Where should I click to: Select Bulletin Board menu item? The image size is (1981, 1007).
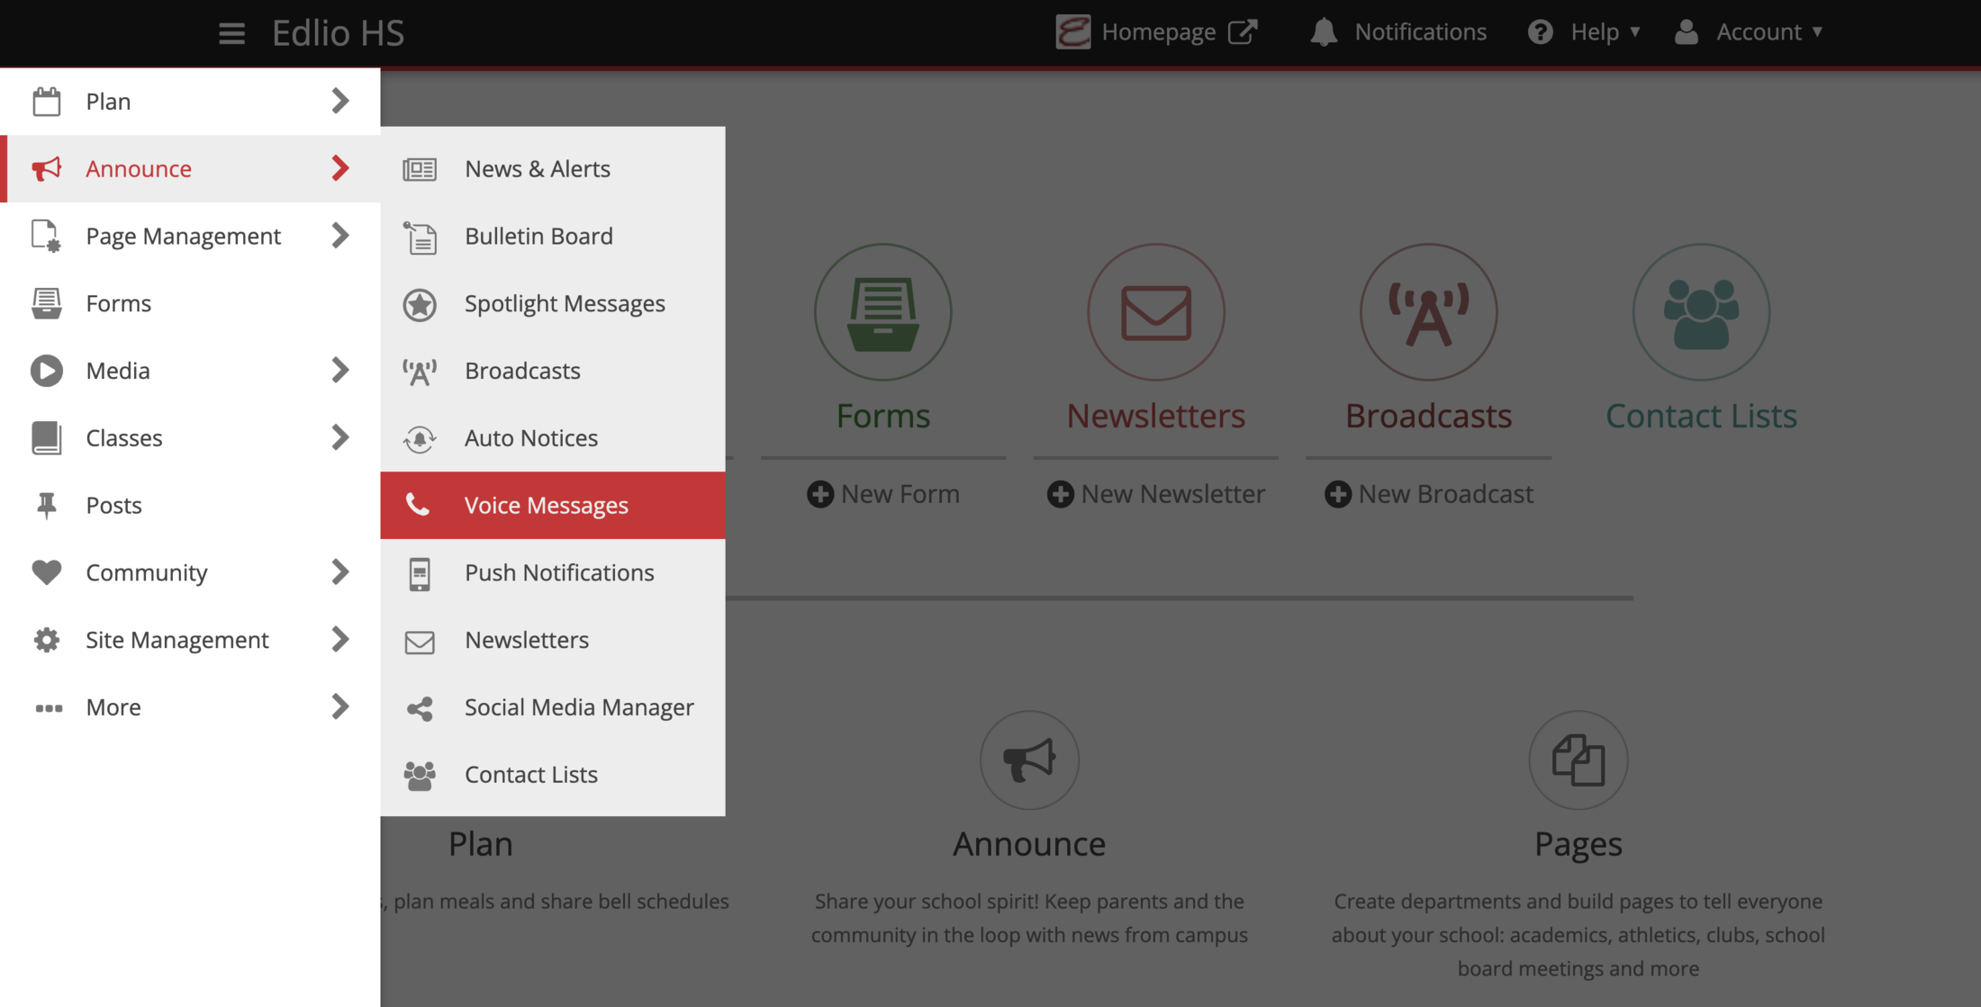[553, 236]
